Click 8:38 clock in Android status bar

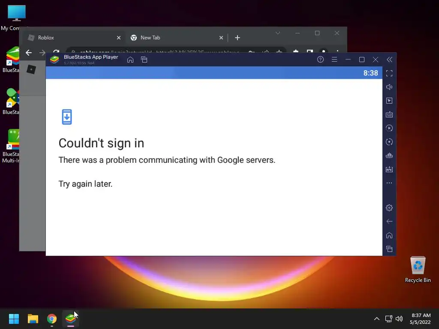pyautogui.click(x=371, y=73)
